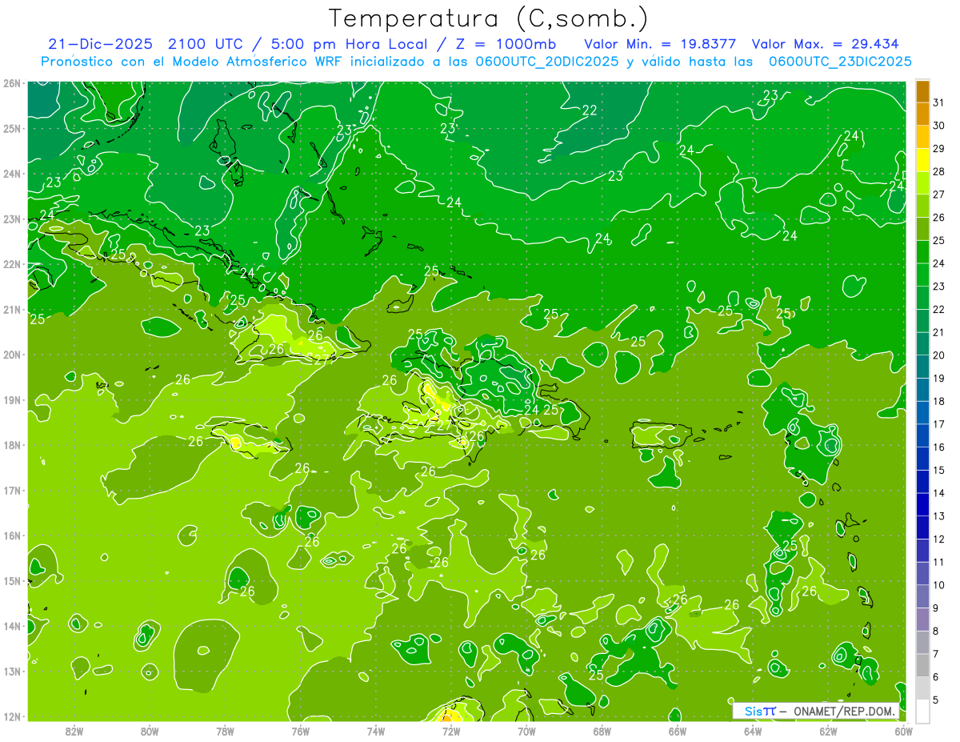Image resolution: width=960 pixels, height=742 pixels.
Task: Click the "60W" longitude axis label
Action: (904, 731)
